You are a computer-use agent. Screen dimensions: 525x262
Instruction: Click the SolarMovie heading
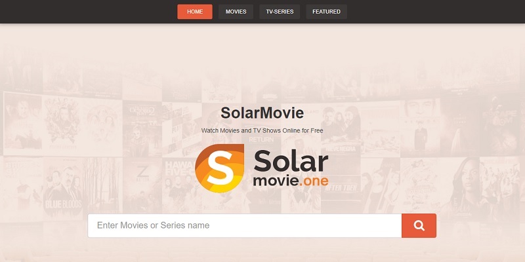pos(262,113)
